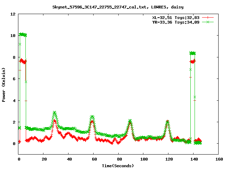Screen dimensions: 226x169
Task: Click the 10 tick label on y-axis
Action: (x=13, y=36)
